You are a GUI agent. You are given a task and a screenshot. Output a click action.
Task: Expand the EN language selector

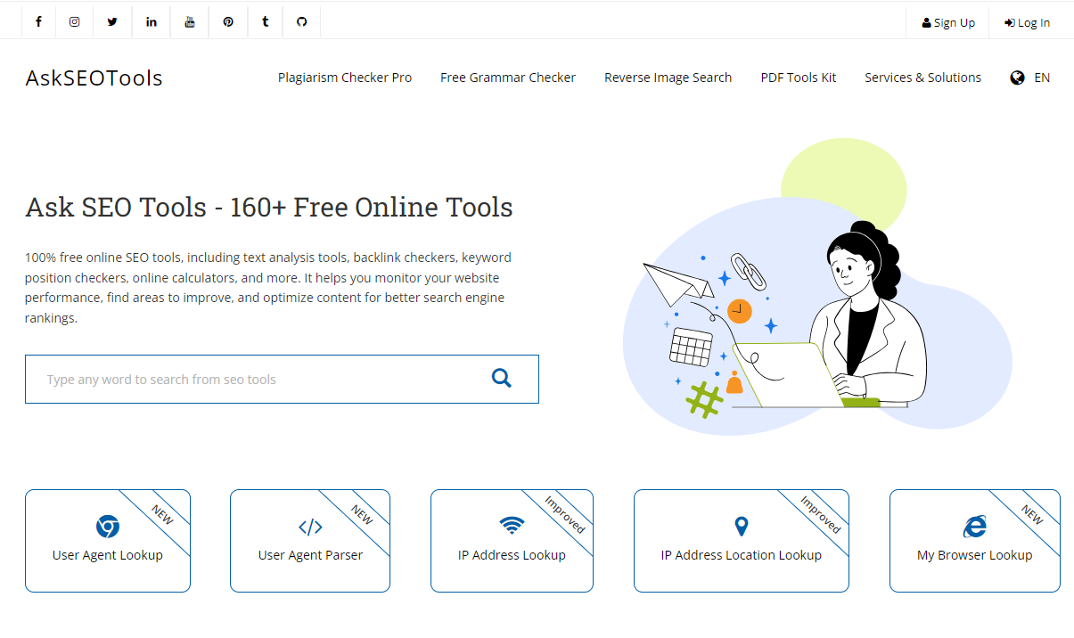pos(1030,78)
